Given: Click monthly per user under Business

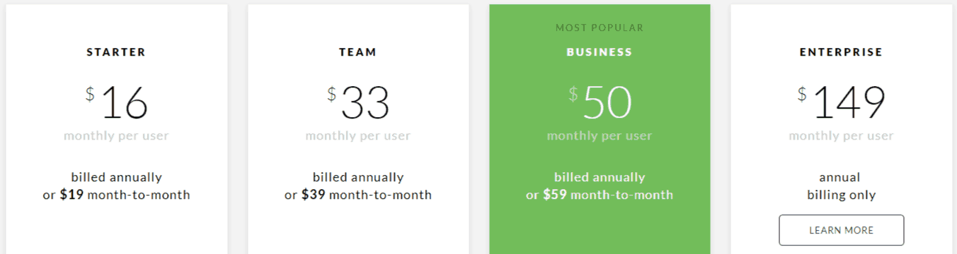Looking at the screenshot, I should [x=600, y=135].
